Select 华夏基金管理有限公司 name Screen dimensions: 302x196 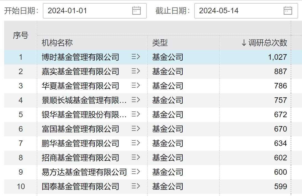(80, 86)
